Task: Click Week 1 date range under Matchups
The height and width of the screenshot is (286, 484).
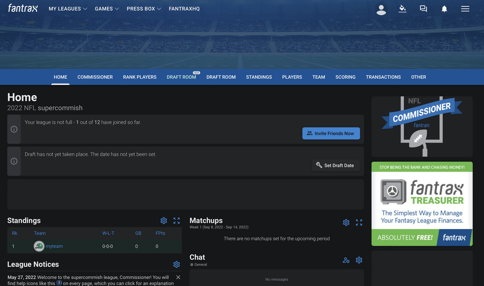Action: coord(219,227)
